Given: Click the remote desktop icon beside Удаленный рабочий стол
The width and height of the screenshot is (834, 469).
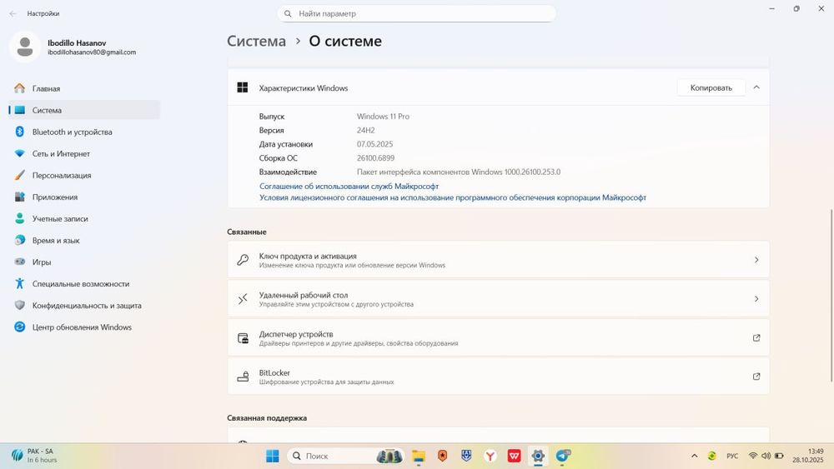Looking at the screenshot, I should pyautogui.click(x=243, y=299).
